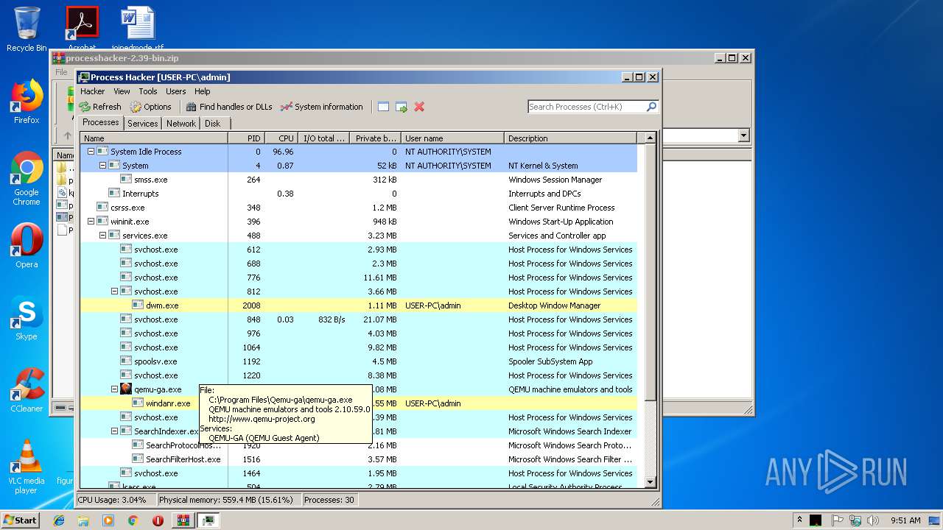
Task: Click the qemu-ga.exe process icon
Action: click(126, 389)
